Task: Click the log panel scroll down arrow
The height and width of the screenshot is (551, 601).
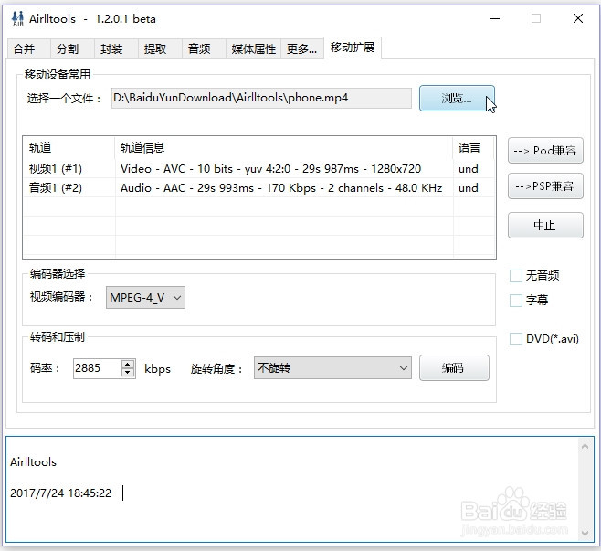Action: pyautogui.click(x=585, y=534)
